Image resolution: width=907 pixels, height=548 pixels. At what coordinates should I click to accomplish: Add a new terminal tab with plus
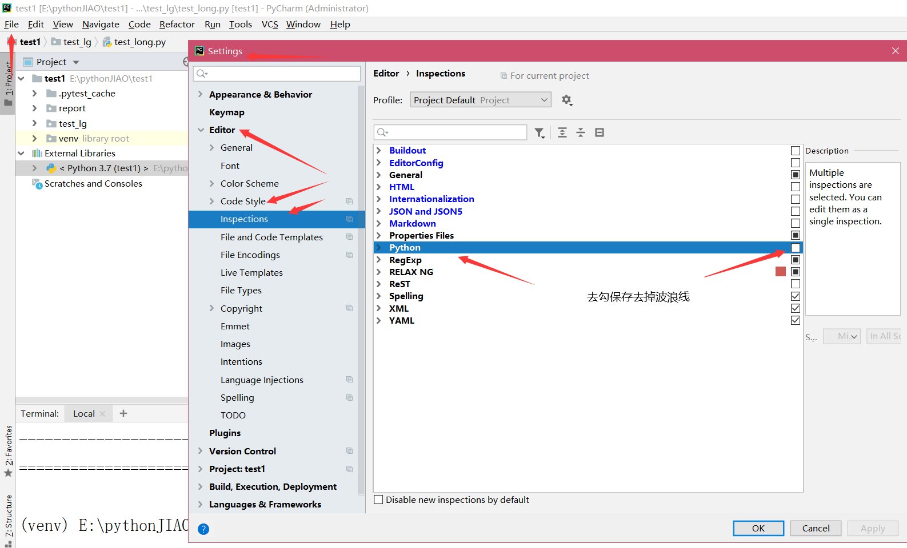[123, 413]
